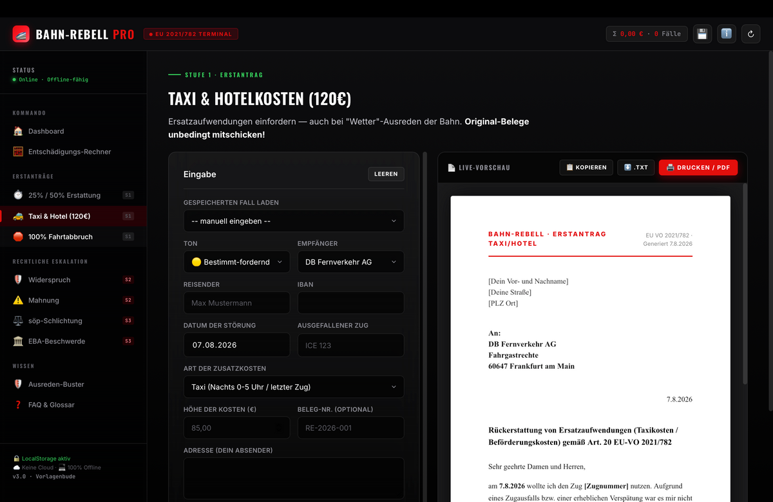This screenshot has width=773, height=502.
Task: Focus the Reisender input field
Action: tap(236, 302)
